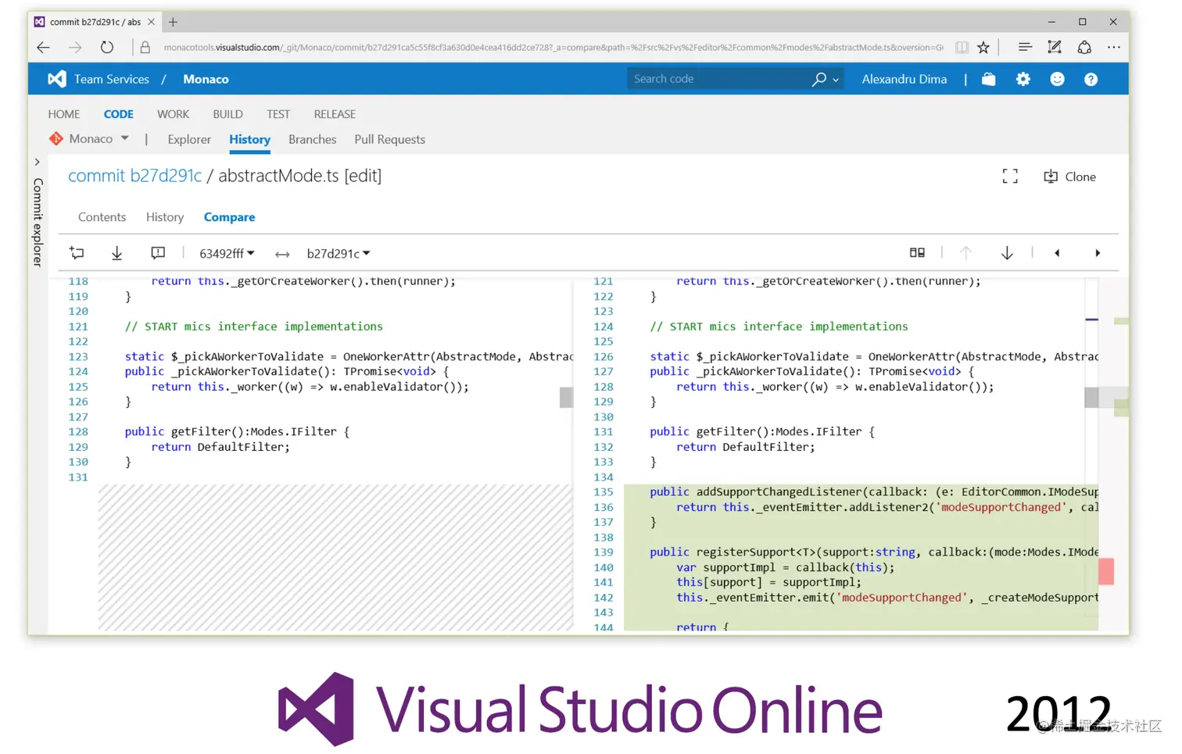Click line number 128 in left pane
The image size is (1182, 754).
[78, 432]
